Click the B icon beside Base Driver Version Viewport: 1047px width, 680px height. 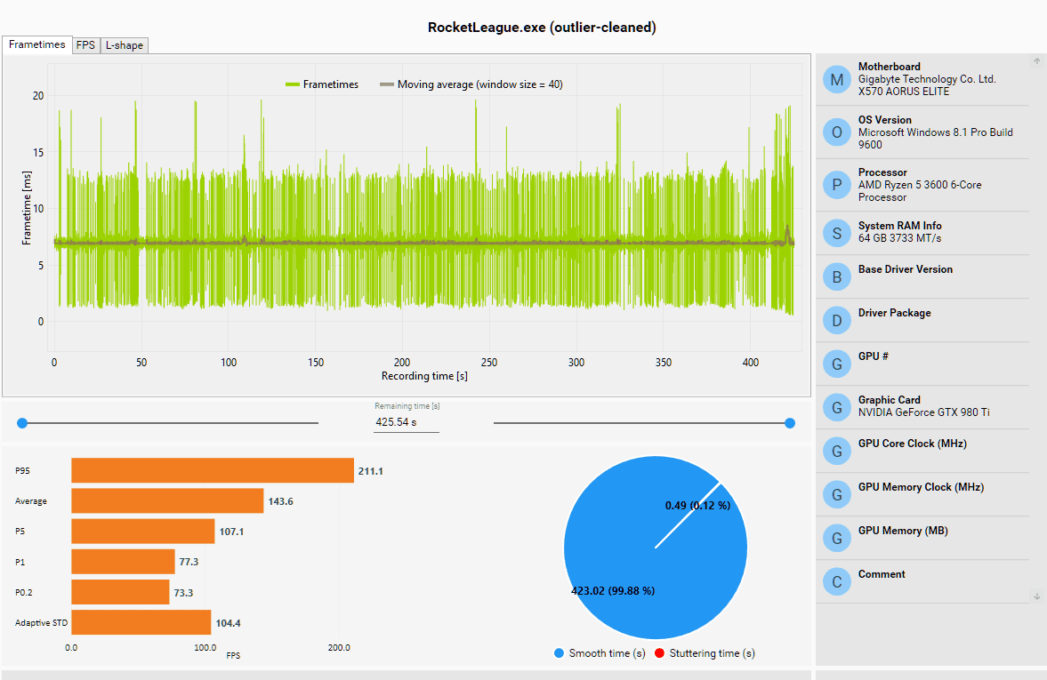[837, 277]
